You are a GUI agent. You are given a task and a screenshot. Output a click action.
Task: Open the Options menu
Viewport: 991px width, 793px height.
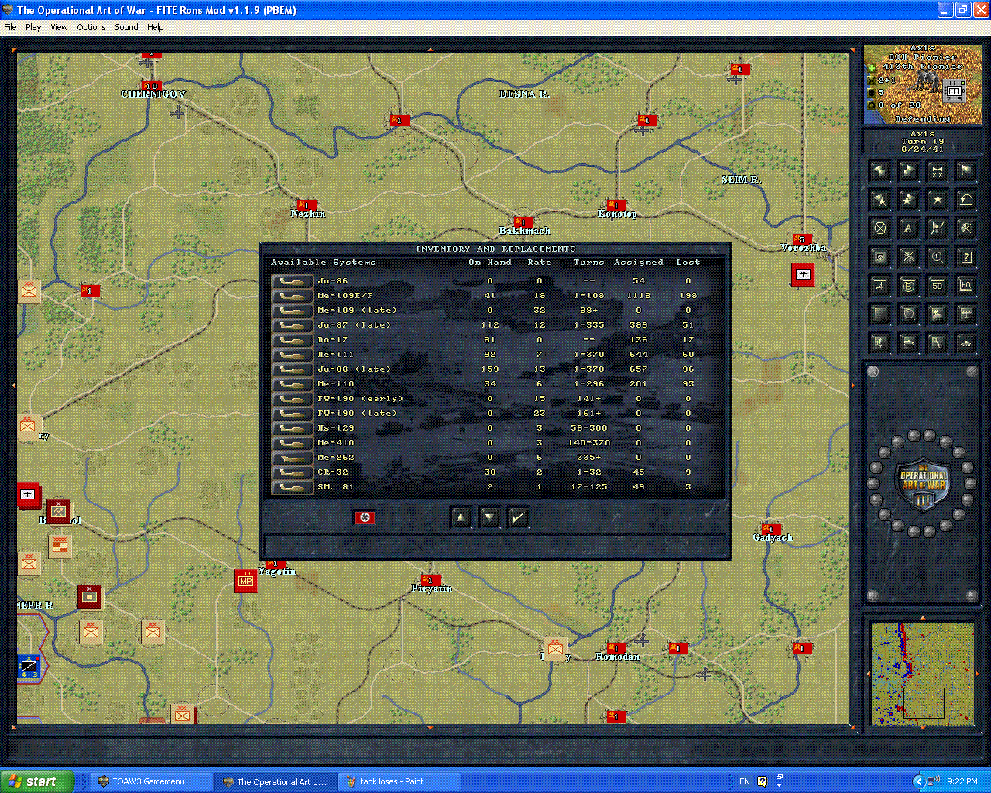click(x=91, y=27)
